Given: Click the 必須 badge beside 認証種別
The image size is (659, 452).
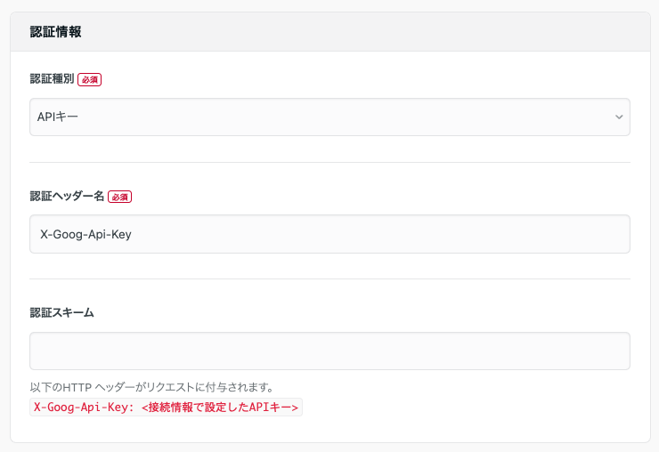Looking at the screenshot, I should coord(90,79).
